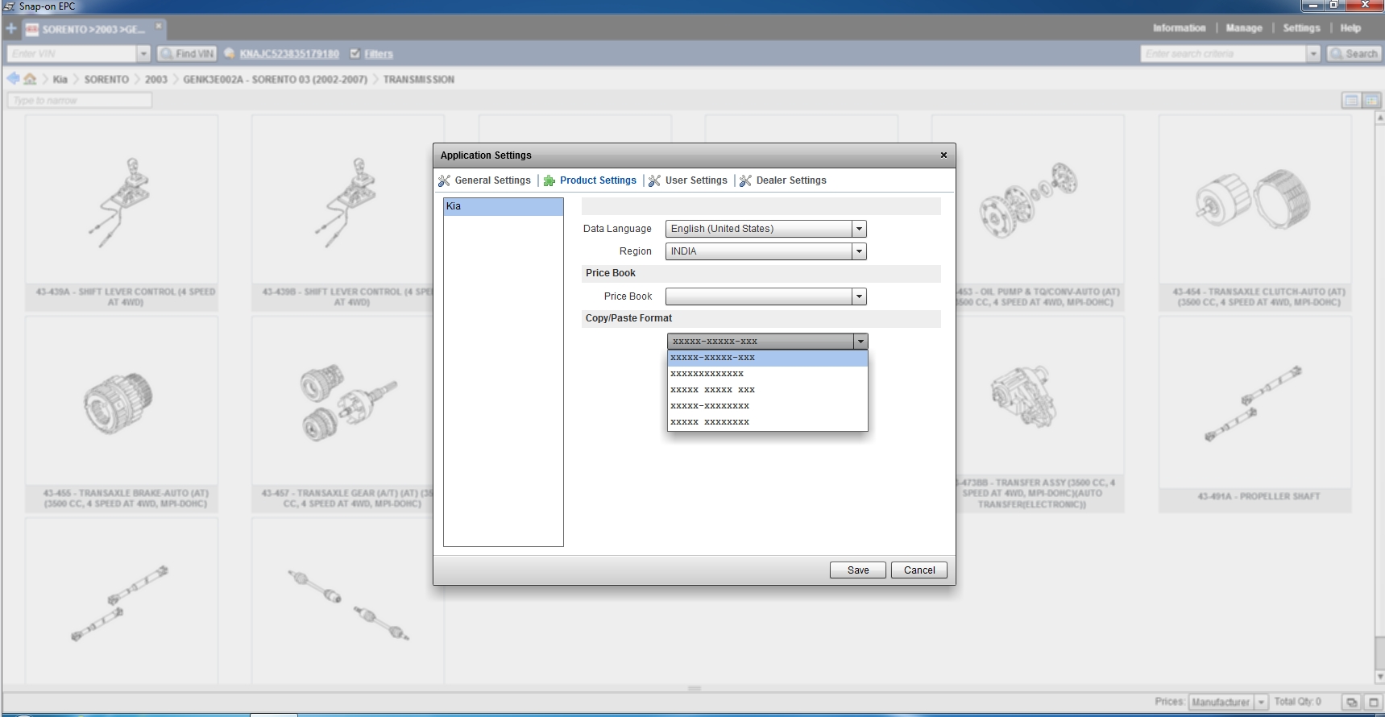Screen dimensions: 1385x717
Task: Open the Filters link
Action: [379, 54]
